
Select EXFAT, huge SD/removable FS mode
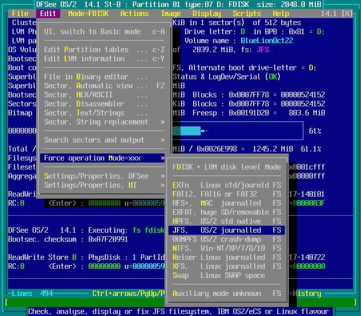tap(227, 212)
